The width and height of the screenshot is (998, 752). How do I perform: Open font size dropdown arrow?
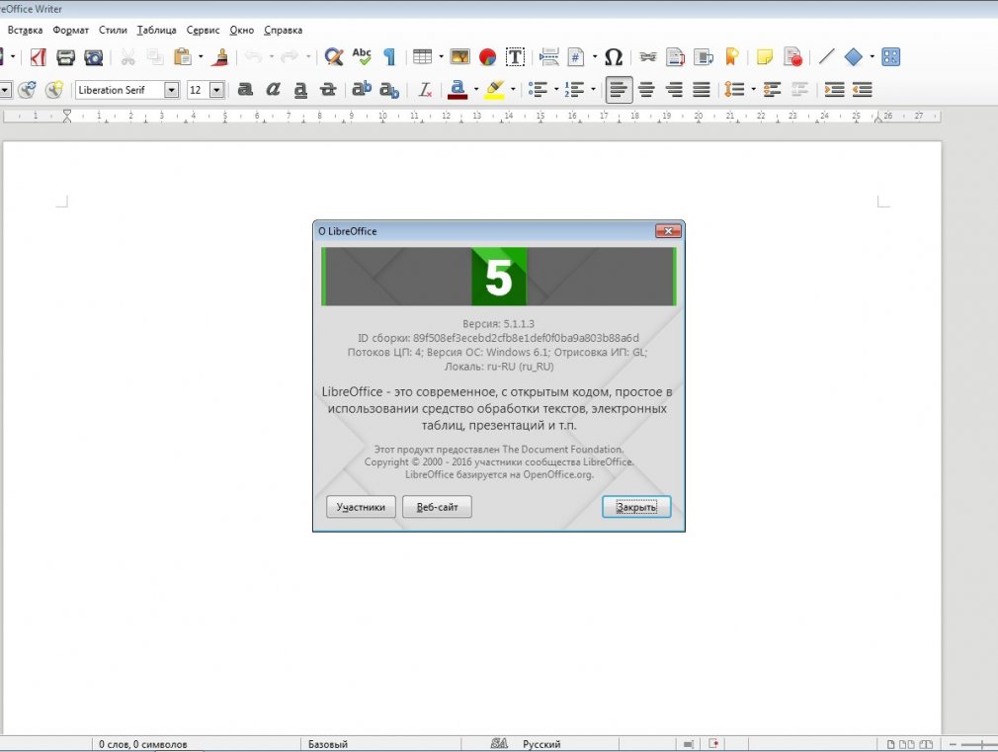click(x=217, y=90)
